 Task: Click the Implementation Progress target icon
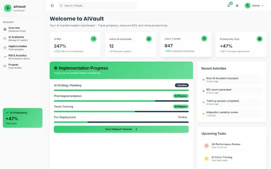pyautogui.click(x=56, y=68)
